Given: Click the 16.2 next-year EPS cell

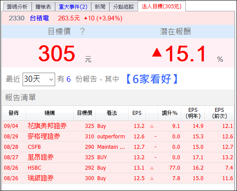Looking at the screenshot, I should point(198,168).
